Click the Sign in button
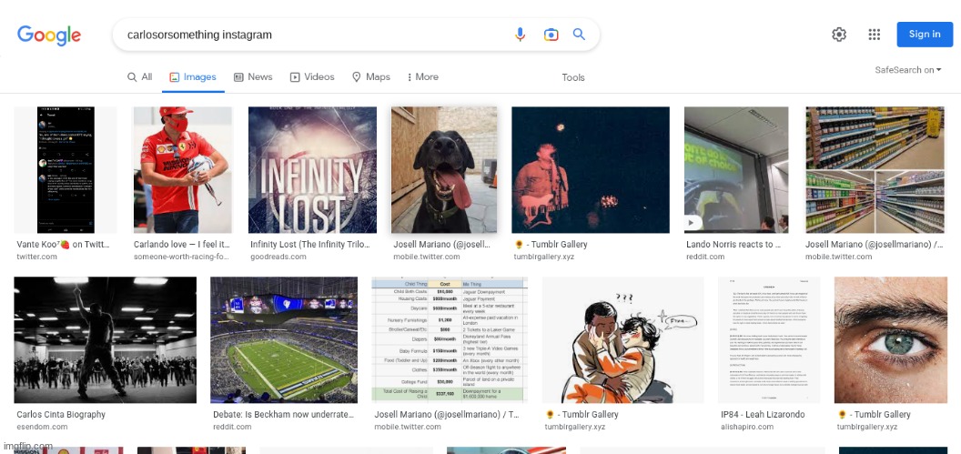This screenshot has width=961, height=454. pyautogui.click(x=925, y=35)
